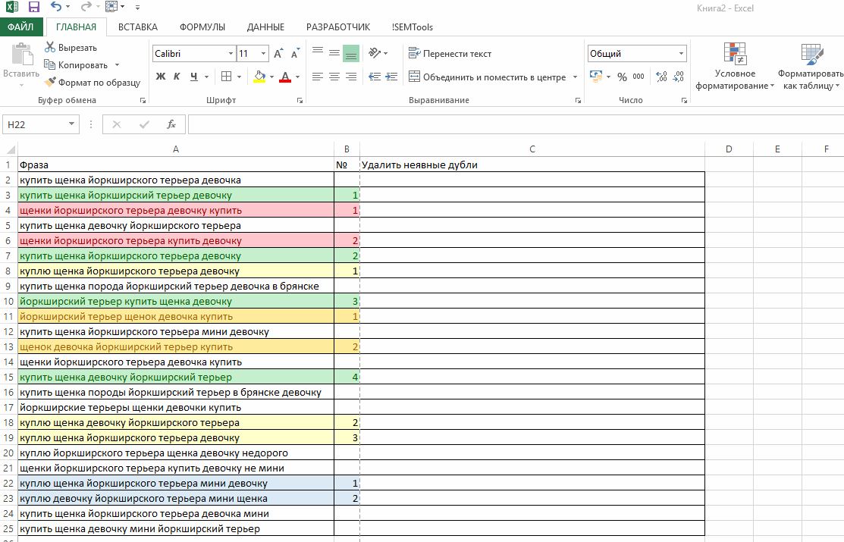The height and width of the screenshot is (542, 844).
Task: Apply percent style % icon
Action: [623, 77]
